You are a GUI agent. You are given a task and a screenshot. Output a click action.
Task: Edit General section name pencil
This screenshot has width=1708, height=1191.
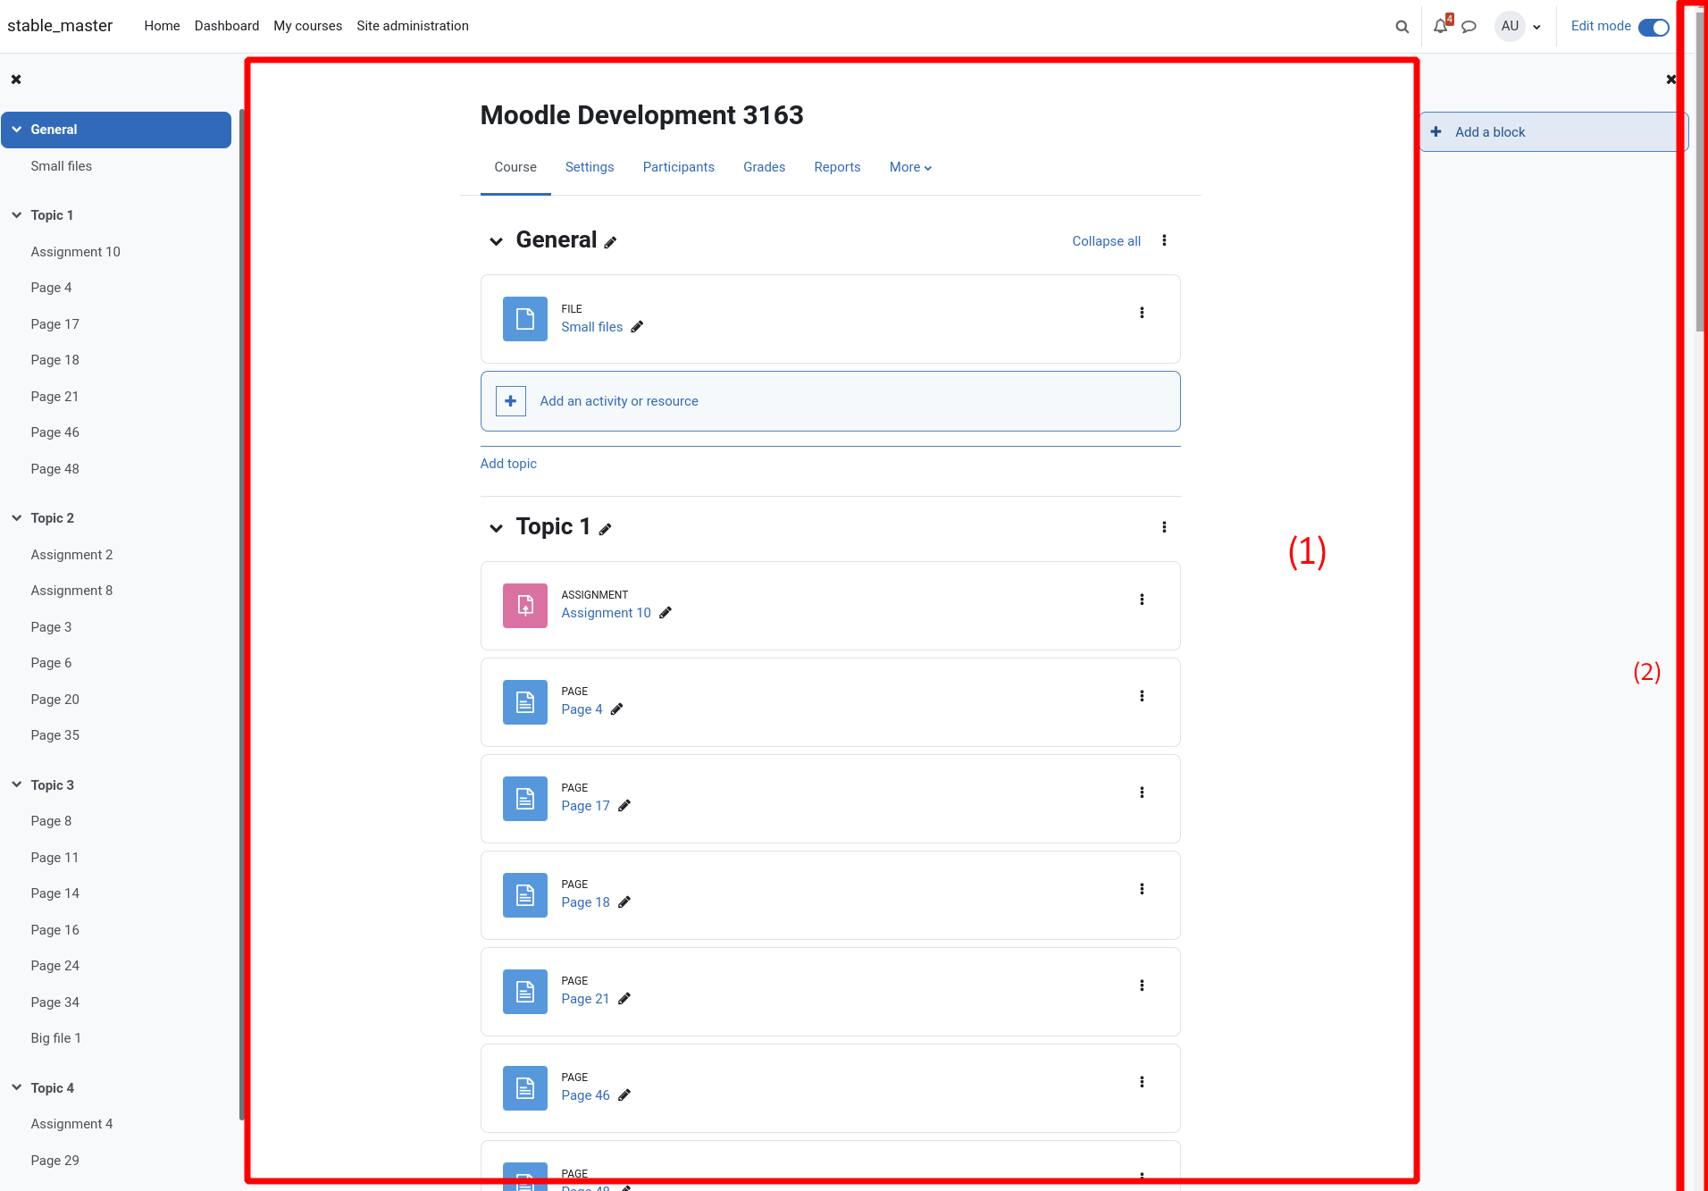(610, 242)
